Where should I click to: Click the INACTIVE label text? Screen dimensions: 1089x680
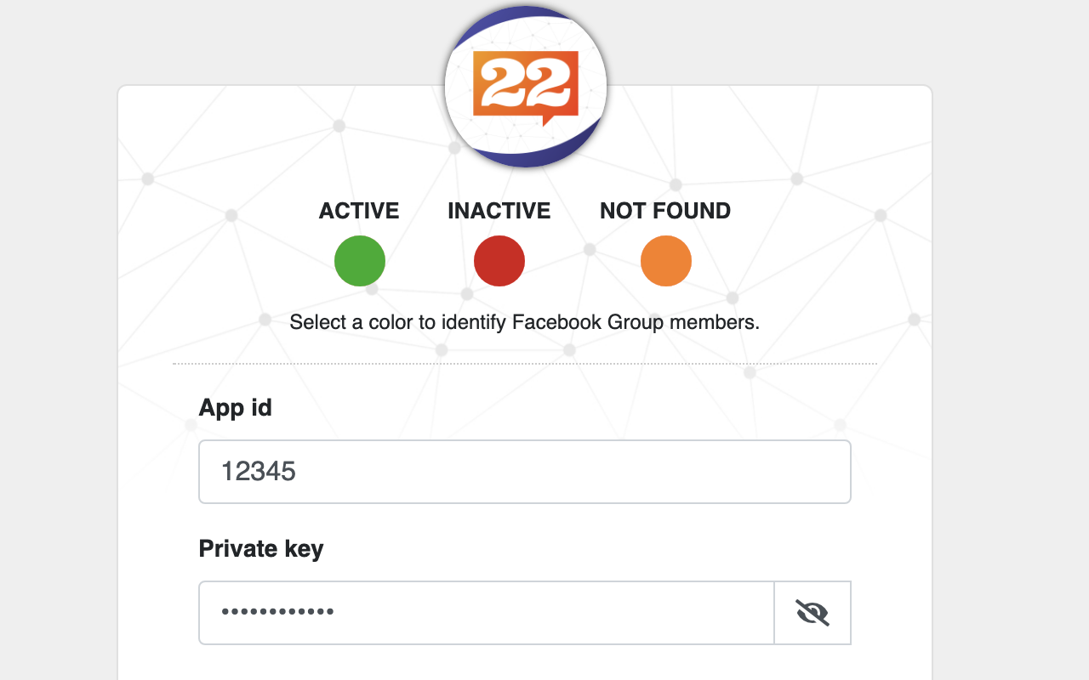pos(499,210)
